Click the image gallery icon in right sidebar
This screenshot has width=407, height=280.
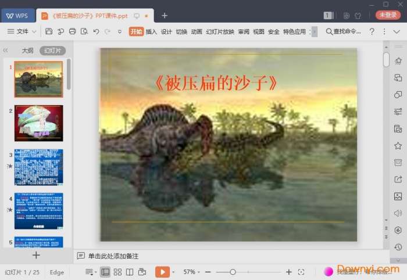click(x=398, y=196)
